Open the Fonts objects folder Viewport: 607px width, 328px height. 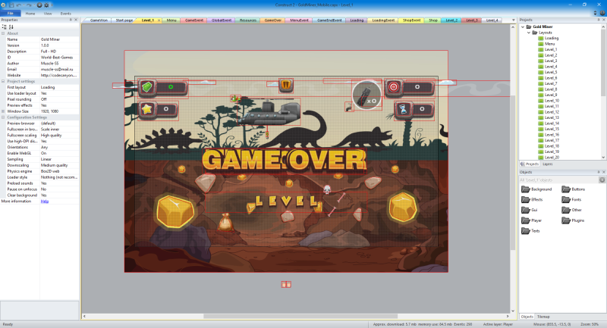(x=571, y=200)
